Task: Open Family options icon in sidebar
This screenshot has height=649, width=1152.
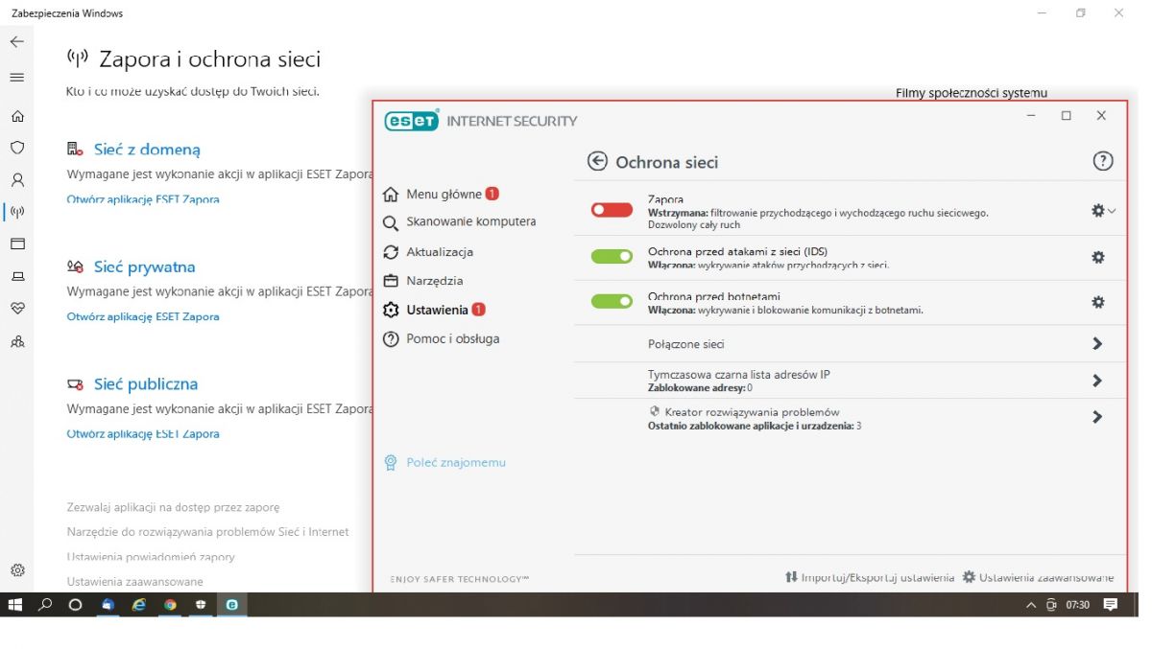Action: tap(17, 341)
